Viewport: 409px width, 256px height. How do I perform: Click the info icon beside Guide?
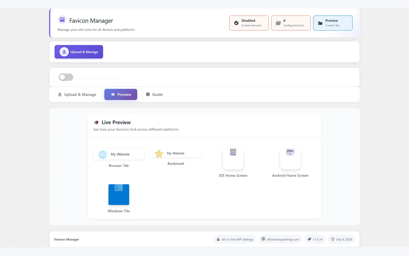click(x=148, y=94)
